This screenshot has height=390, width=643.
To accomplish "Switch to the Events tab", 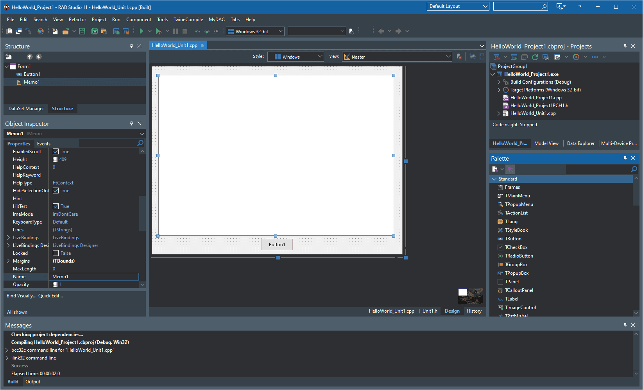I will click(x=44, y=144).
